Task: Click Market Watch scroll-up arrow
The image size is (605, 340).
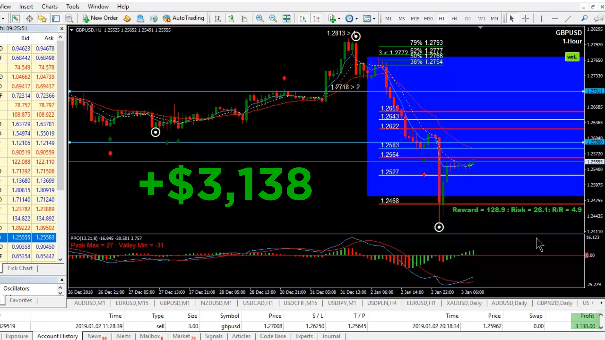Action: [60, 37]
